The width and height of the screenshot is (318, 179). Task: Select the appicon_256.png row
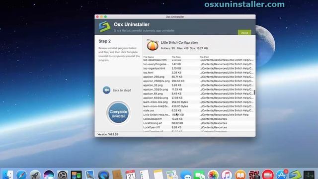coord(199,77)
